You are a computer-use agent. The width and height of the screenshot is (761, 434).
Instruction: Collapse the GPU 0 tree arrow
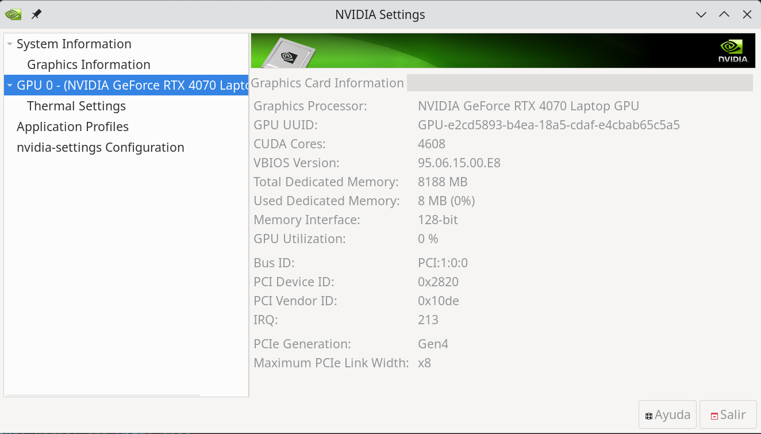pyautogui.click(x=9, y=86)
